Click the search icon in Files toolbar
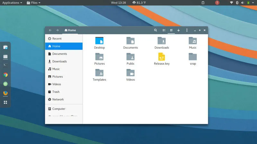The image size is (257, 144). point(155,30)
